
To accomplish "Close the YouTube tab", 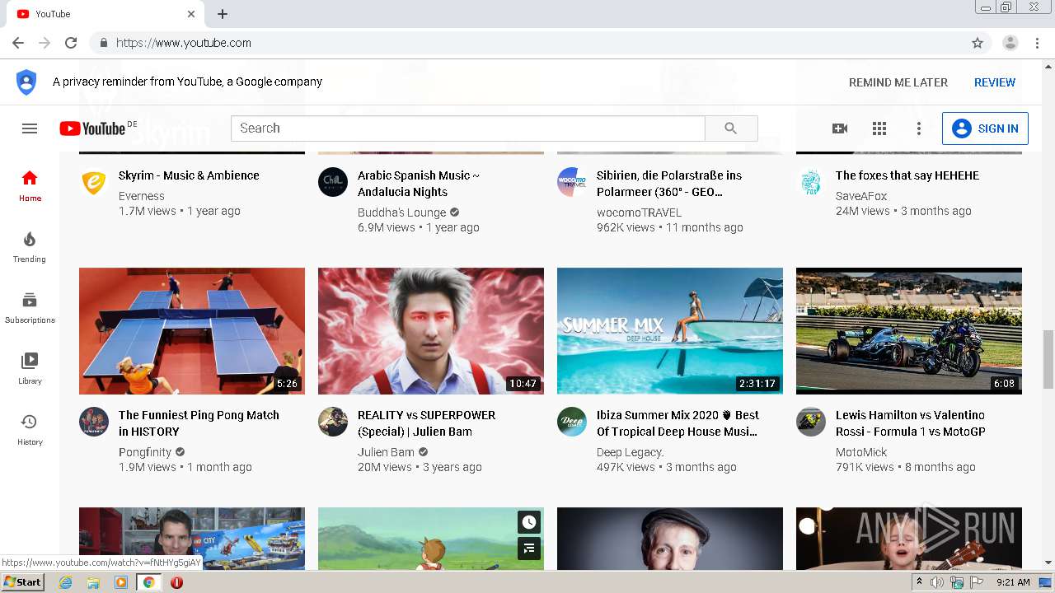I will [191, 14].
